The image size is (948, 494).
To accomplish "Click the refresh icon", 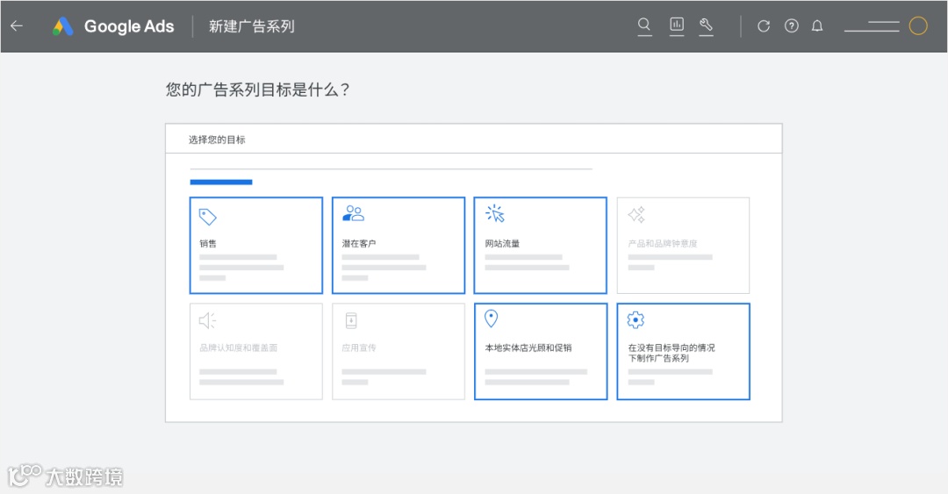I will coord(764,26).
